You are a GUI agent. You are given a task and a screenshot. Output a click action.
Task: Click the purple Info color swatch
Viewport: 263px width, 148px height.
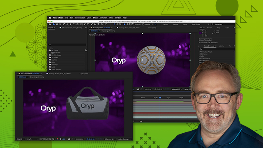tap(201, 33)
